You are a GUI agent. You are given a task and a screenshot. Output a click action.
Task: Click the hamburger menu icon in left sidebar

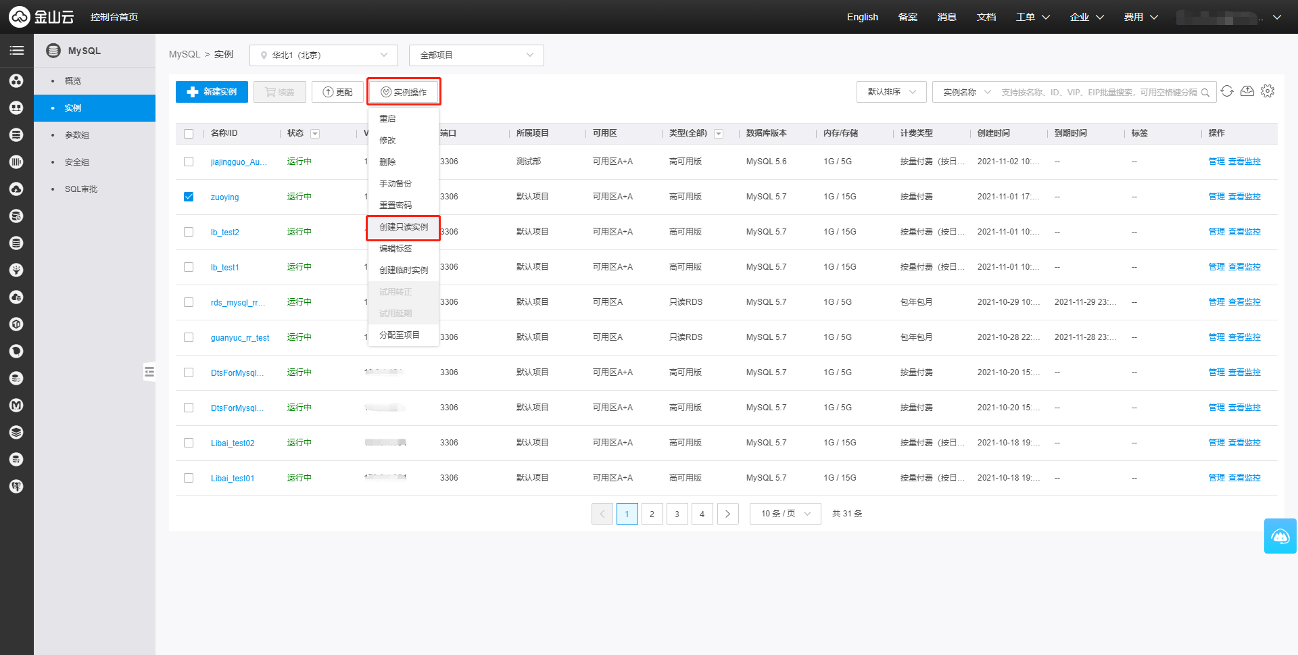tap(17, 51)
